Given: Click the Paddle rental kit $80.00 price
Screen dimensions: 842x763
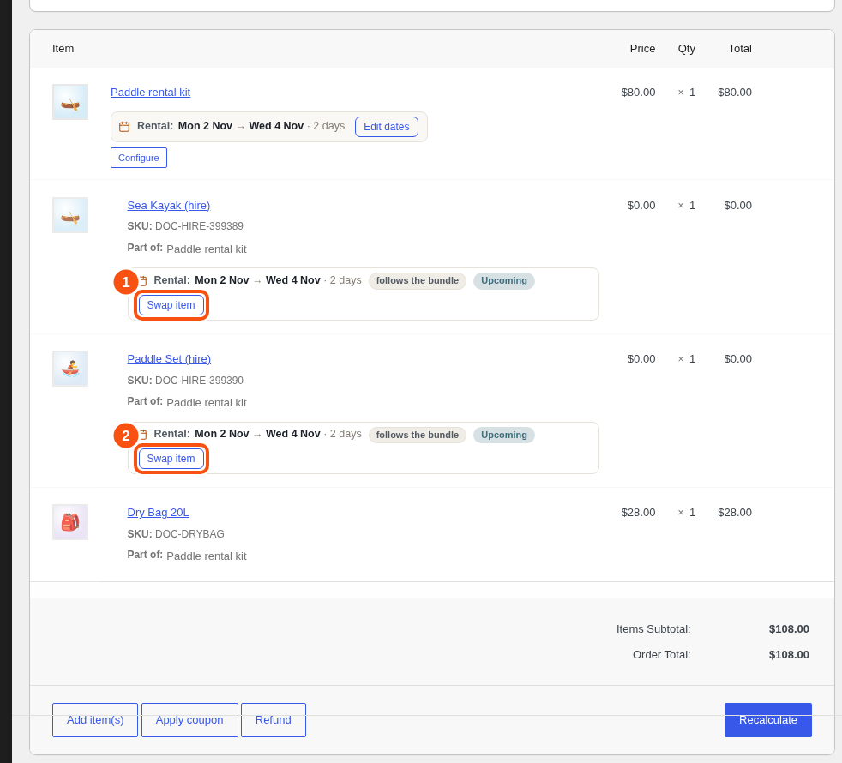Looking at the screenshot, I should pos(638,93).
